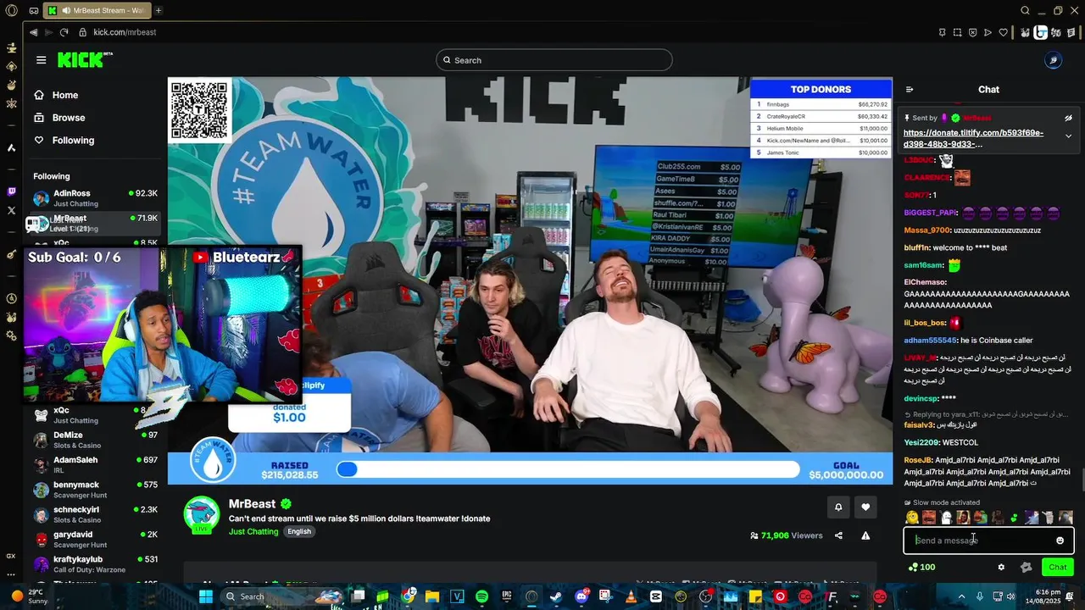
Task: Click the pin icon in address bar
Action: 942,32
